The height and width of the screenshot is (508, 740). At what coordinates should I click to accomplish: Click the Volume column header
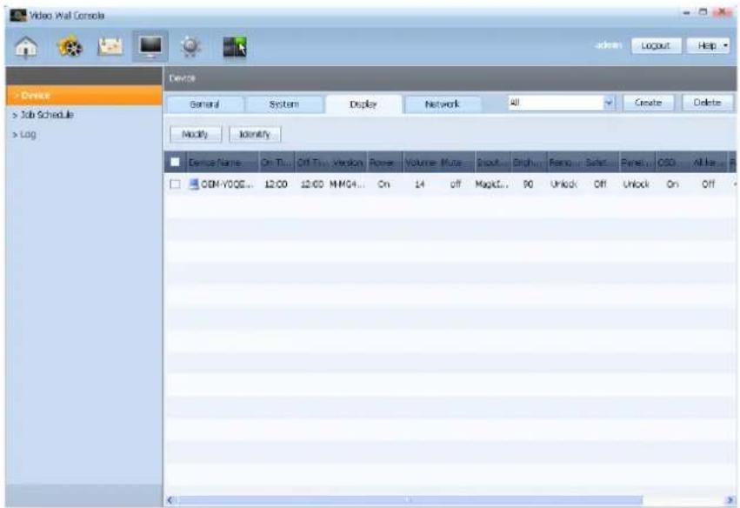pyautogui.click(x=421, y=163)
